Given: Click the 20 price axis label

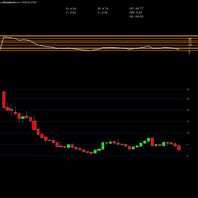Looking at the screenshot, I should click(188, 110).
